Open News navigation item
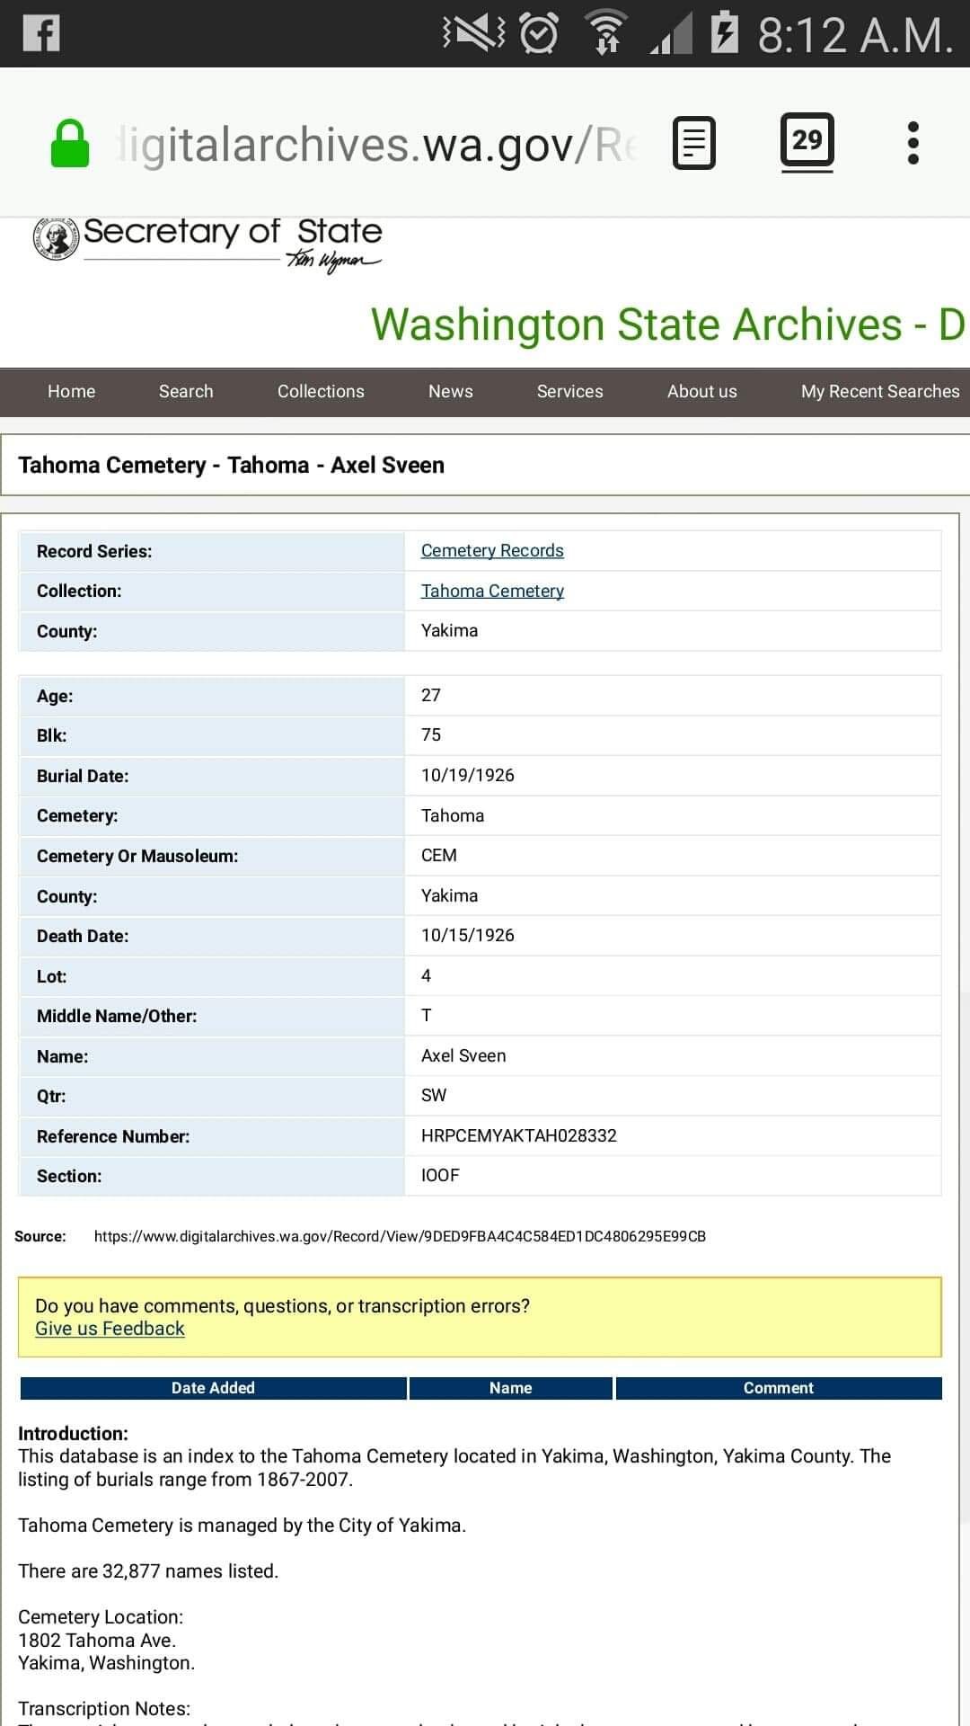The image size is (970, 1726). pos(450,391)
